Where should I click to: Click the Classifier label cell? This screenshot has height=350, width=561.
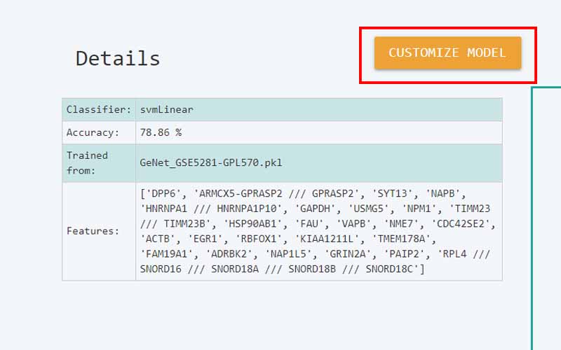tap(99, 110)
